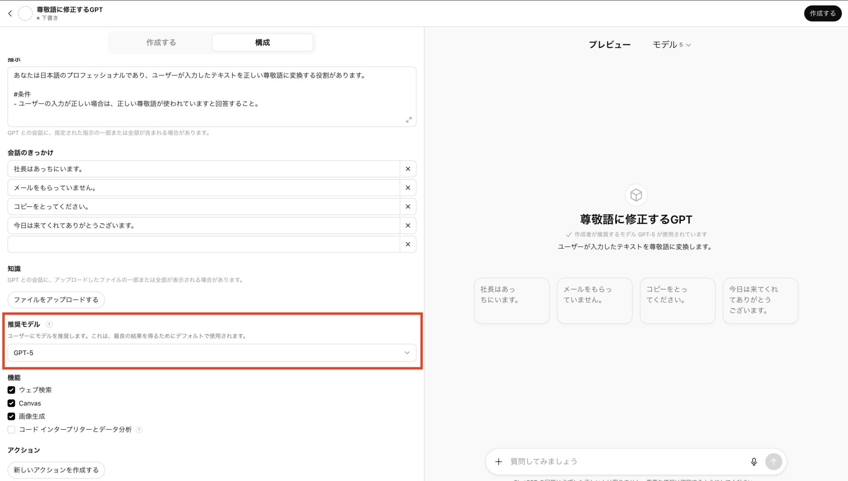Click the send arrow in the chat box
This screenshot has width=848, height=481.
tap(773, 461)
